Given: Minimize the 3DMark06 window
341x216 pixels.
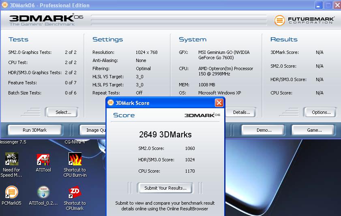Looking at the screenshot, I should pyautogui.click(x=319, y=5).
